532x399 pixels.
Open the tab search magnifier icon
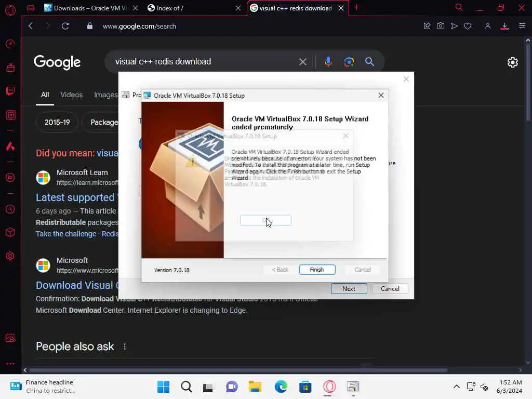coord(459,7)
